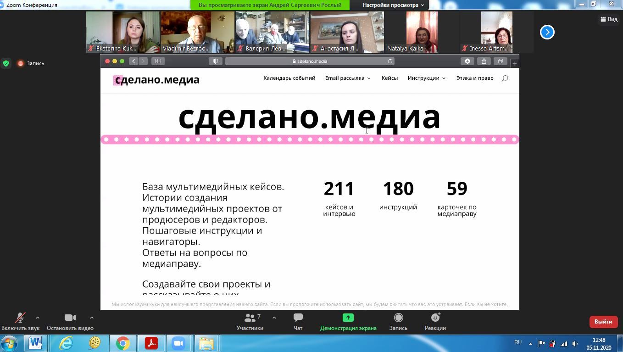Image resolution: width=623 pixels, height=352 pixels.
Task: Open the Участники participants panel
Action: [x=250, y=322]
